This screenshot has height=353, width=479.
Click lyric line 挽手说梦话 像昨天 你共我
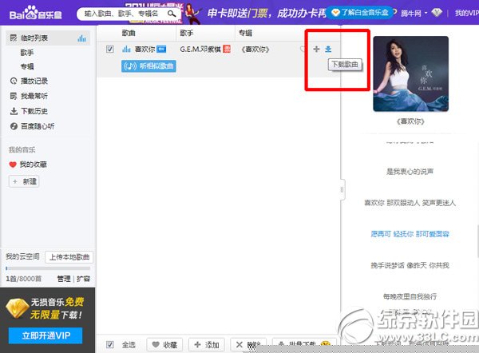[410, 265]
